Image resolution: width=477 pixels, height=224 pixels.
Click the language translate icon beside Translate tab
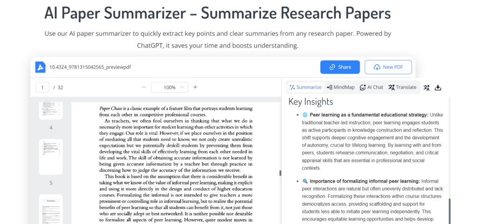pos(427,88)
